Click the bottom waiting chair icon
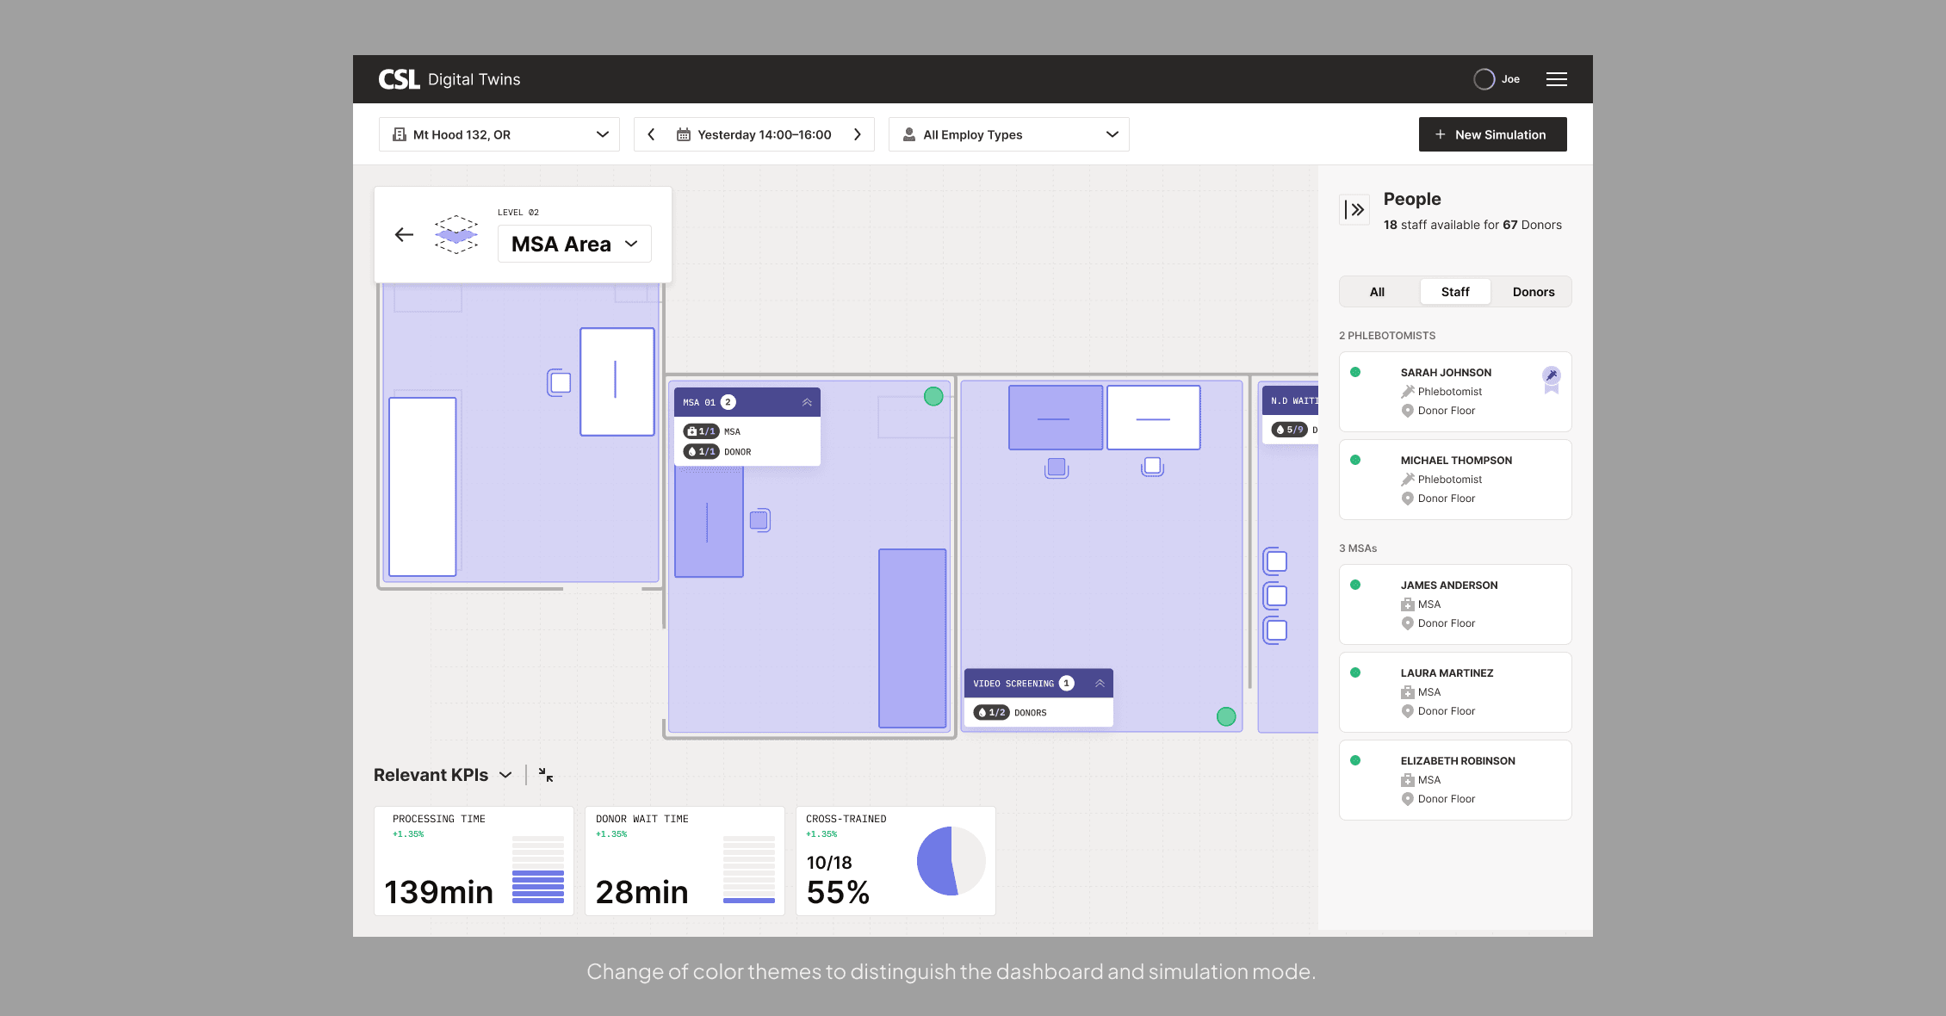 coord(1275,630)
